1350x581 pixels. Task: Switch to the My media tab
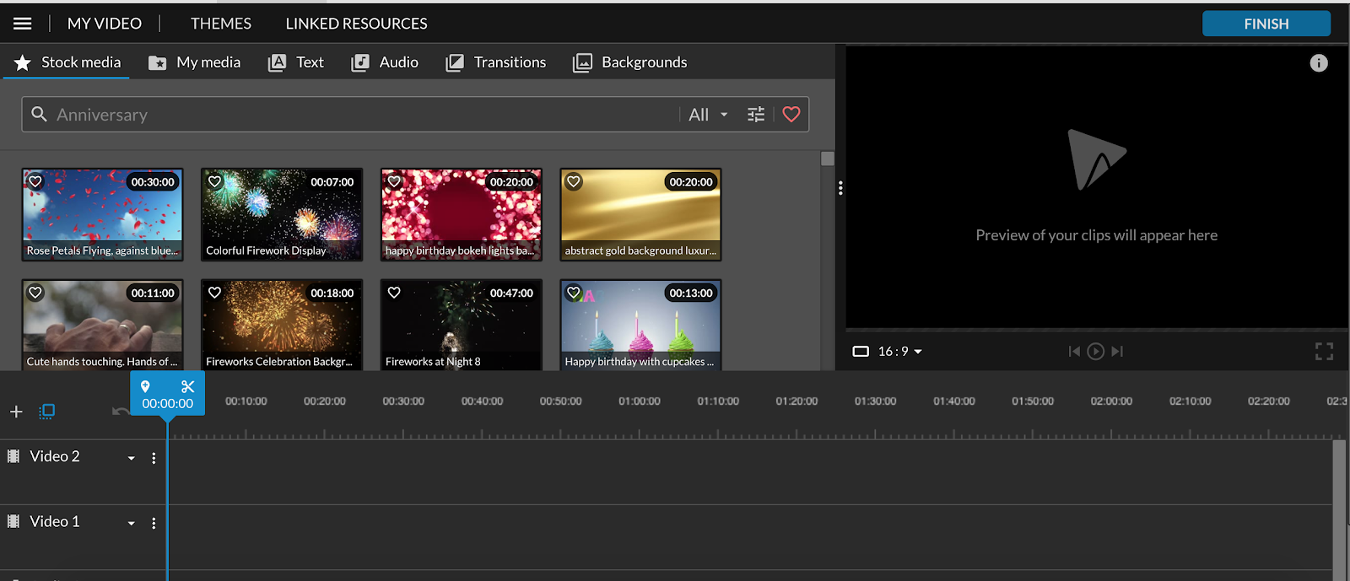[195, 62]
